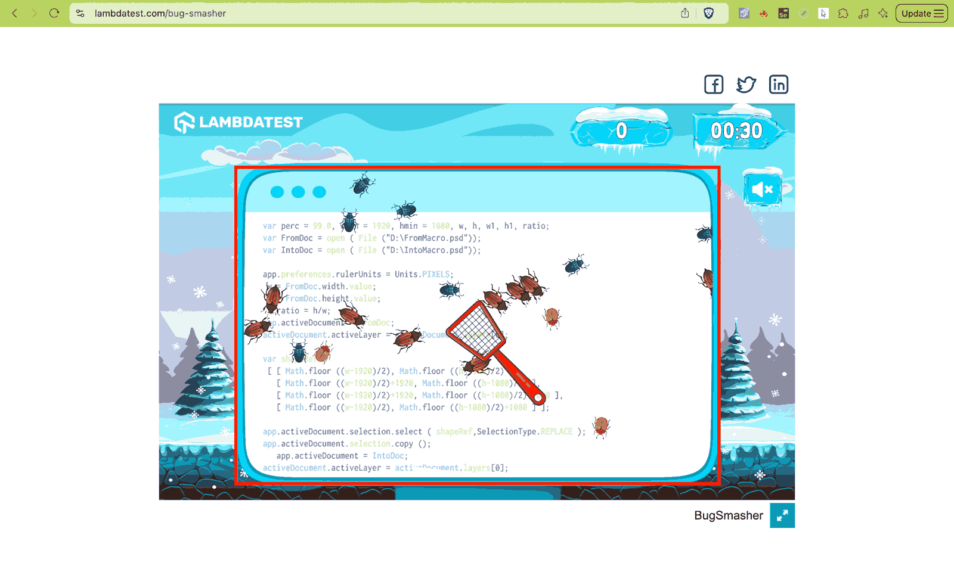This screenshot has height=569, width=954.
Task: Click the 00:30 countdown timer
Action: 737,130
